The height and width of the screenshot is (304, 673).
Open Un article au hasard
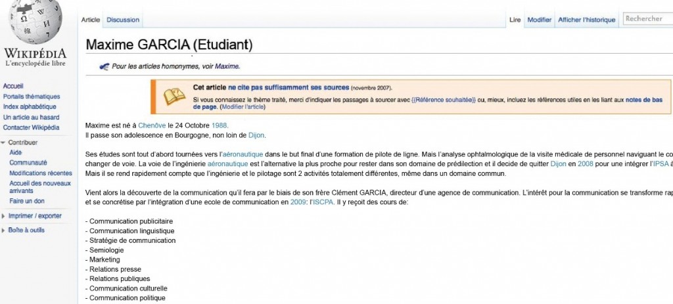tap(32, 117)
